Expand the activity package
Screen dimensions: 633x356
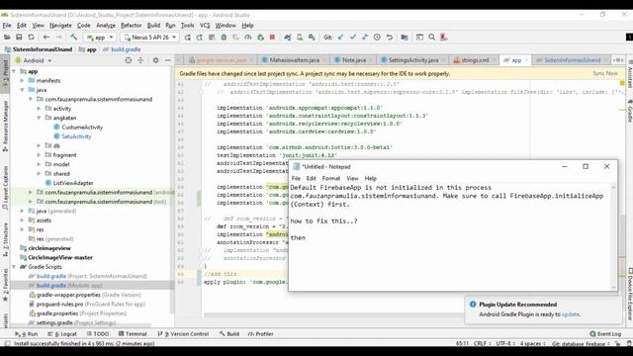[39, 109]
